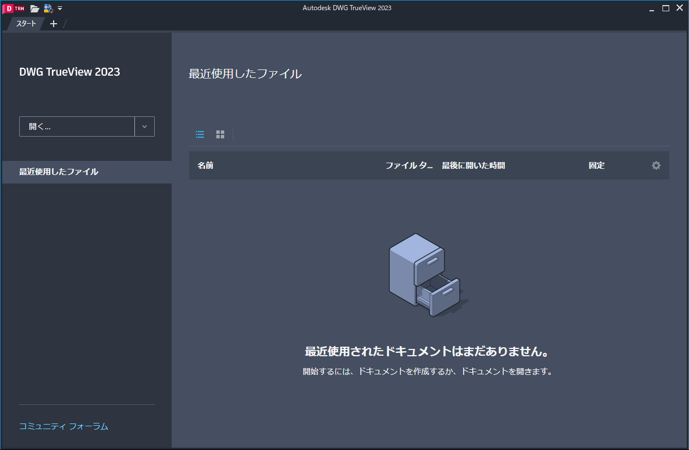
Task: Maximize the DWG TrueView window
Action: (666, 8)
